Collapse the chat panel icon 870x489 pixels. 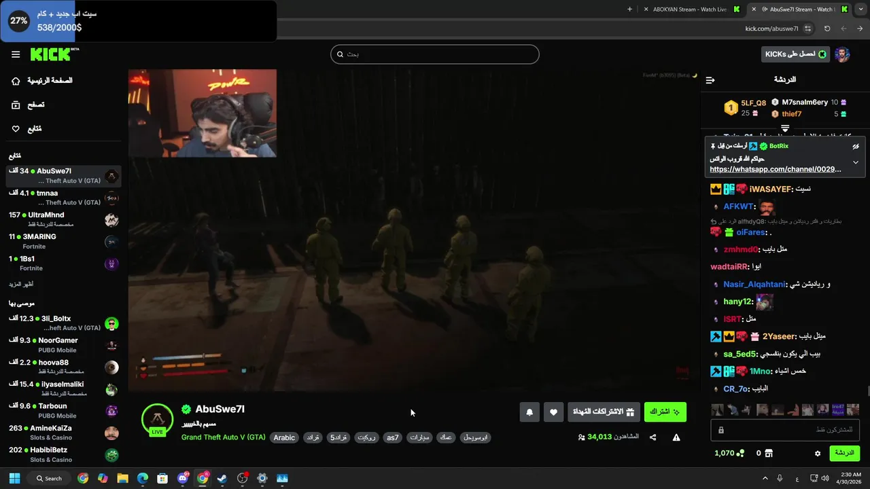pos(710,80)
